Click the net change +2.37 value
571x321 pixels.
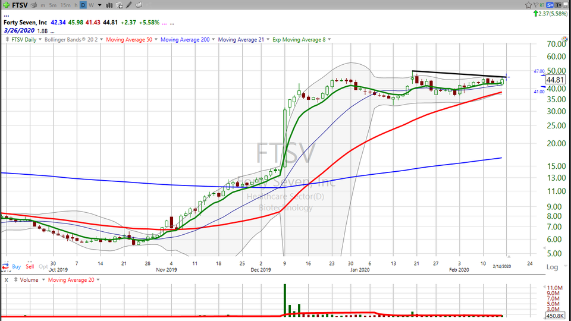click(128, 23)
